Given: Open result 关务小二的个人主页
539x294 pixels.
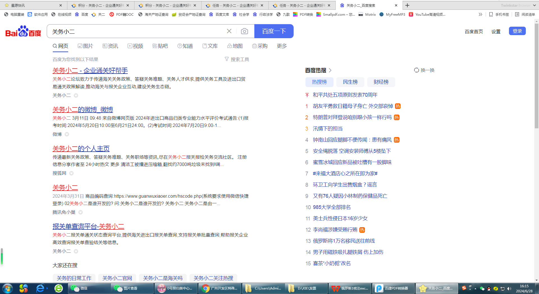Looking at the screenshot, I should [81, 149].
